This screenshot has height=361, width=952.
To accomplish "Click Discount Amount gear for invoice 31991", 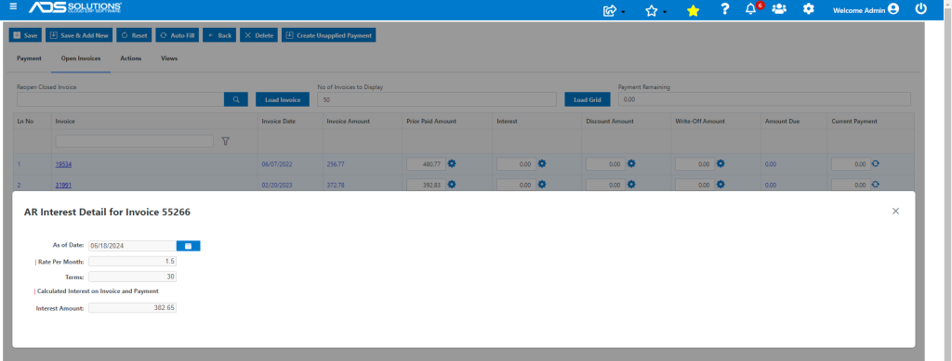I will 631,184.
